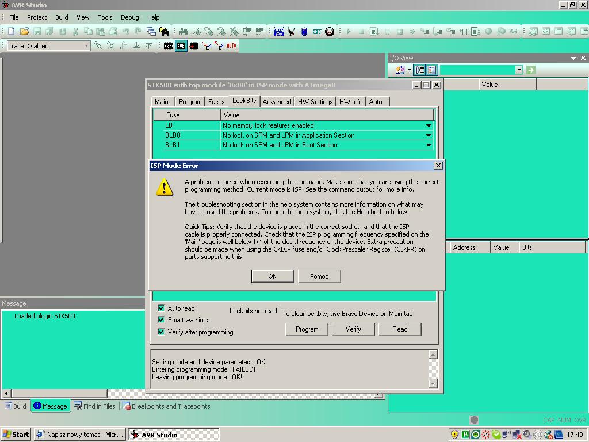
Task: Click the Windows Start button
Action: pyautogui.click(x=16, y=435)
